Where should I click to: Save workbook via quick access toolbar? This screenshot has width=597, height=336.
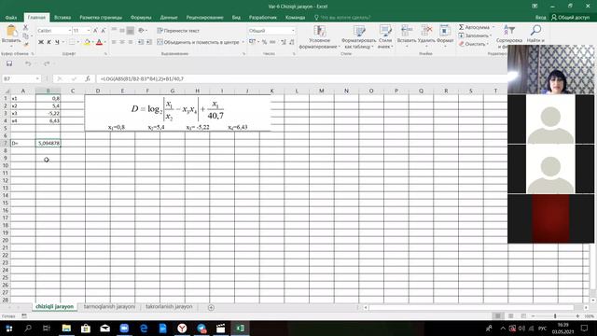9,63
